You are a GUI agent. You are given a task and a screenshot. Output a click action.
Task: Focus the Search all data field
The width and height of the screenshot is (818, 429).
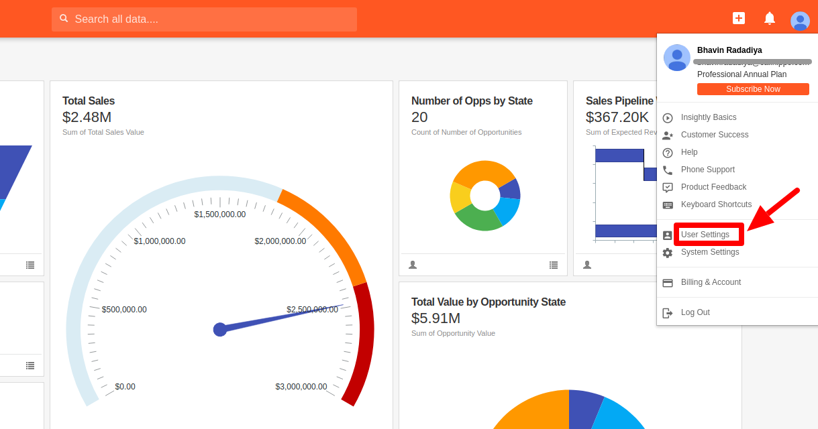click(204, 19)
